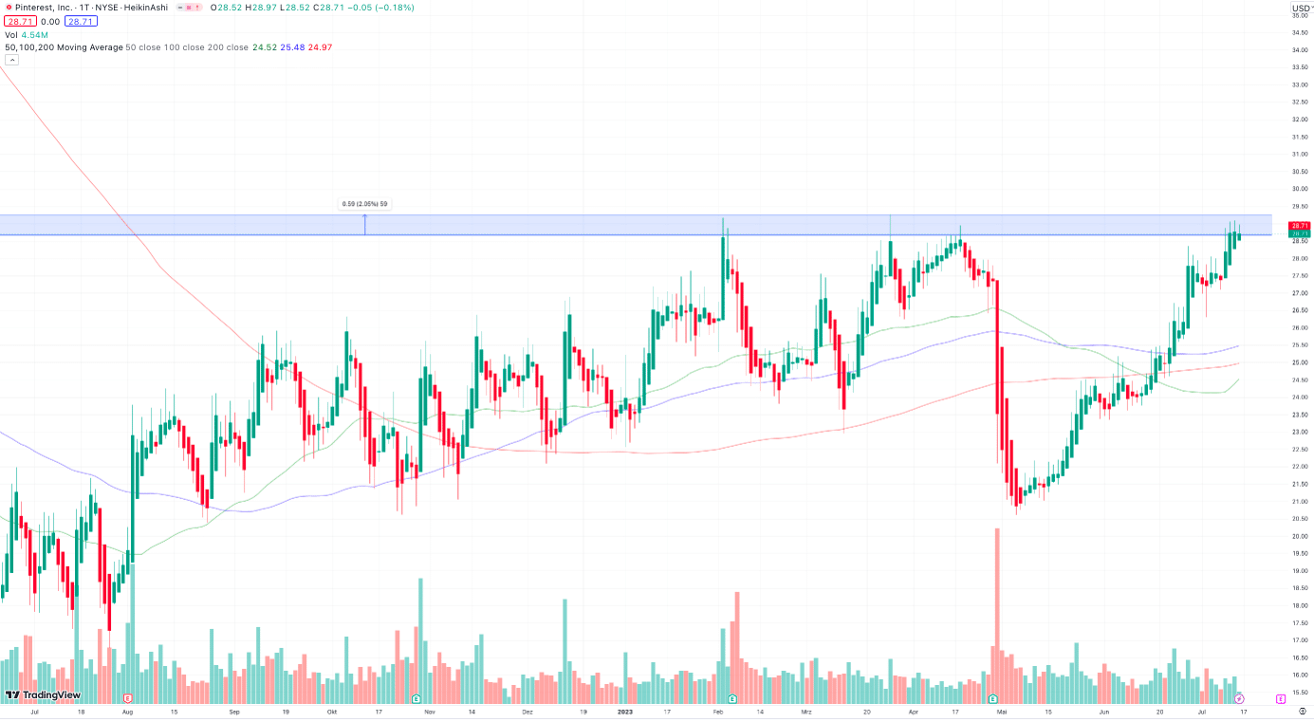The height and width of the screenshot is (722, 1314).
Task: Select the 50,100,200 Moving Average legend
Action: 64,47
